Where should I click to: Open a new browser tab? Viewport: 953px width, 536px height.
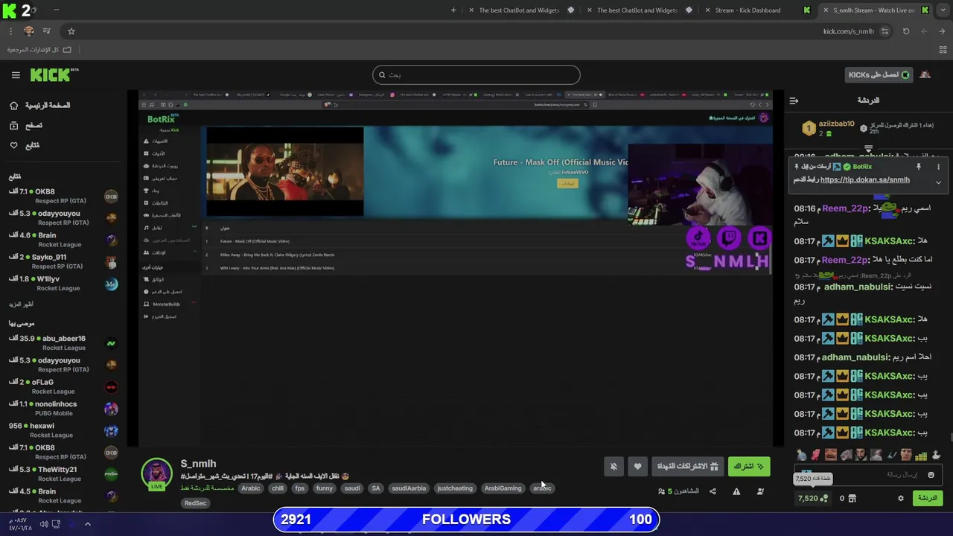[x=453, y=10]
